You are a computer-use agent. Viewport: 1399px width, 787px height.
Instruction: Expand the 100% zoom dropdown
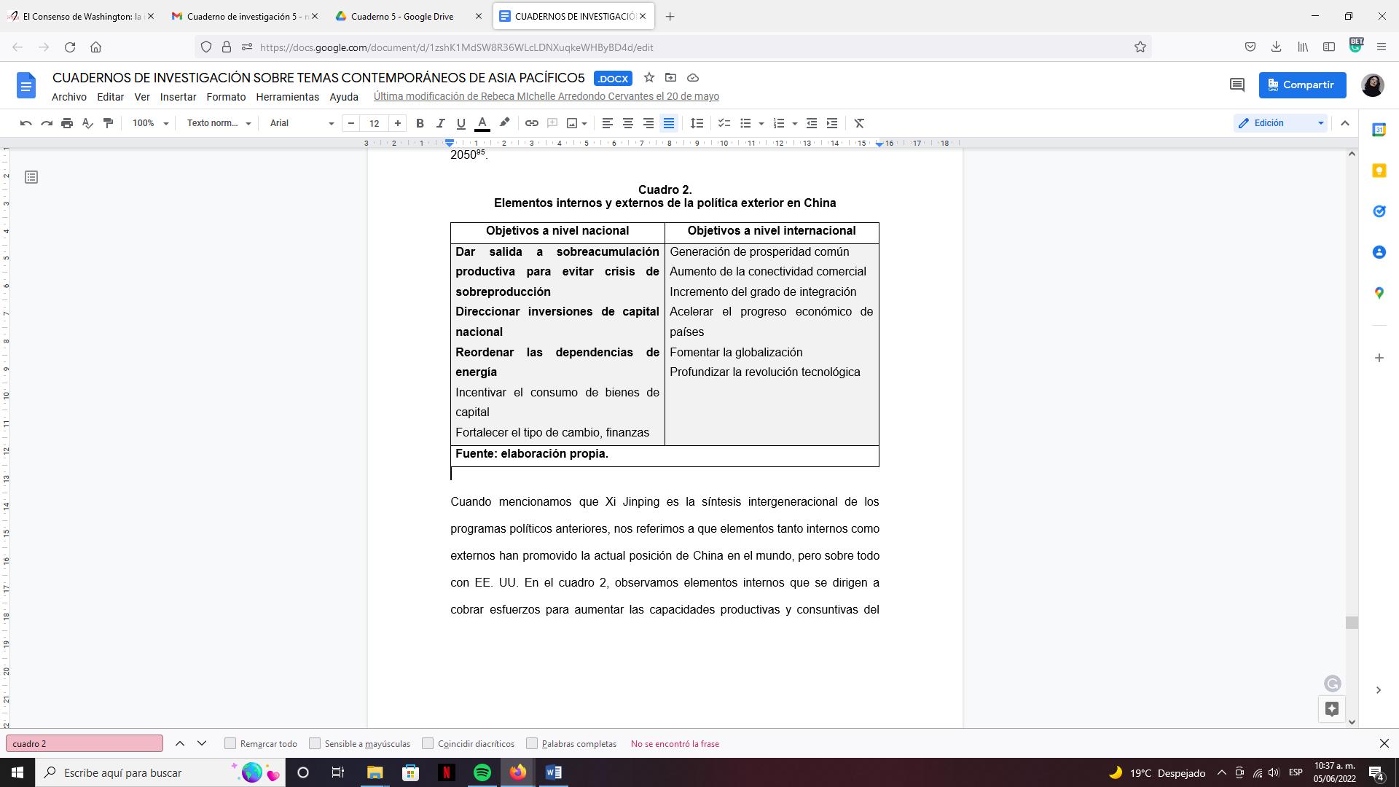click(x=150, y=123)
